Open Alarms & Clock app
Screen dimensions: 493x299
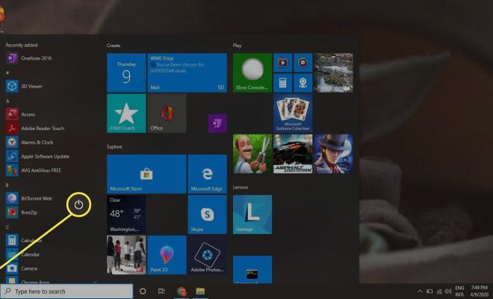coord(47,142)
